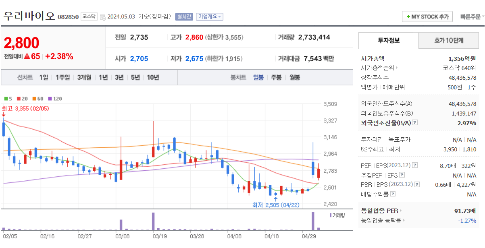The height and width of the screenshot is (248, 485).
Task: Click the 전일 value 2,735
Action: [x=139, y=37]
